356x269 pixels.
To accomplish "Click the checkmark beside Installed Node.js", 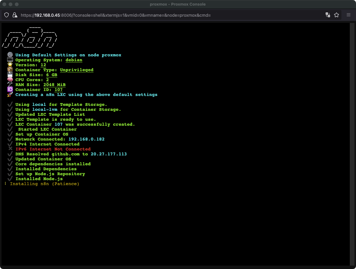I will click(x=10, y=179).
